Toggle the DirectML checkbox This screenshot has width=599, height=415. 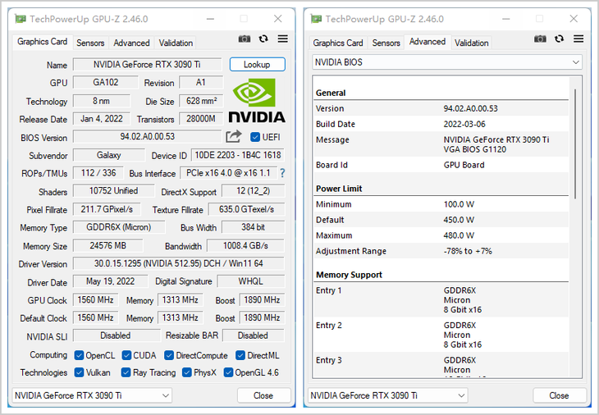(240, 355)
